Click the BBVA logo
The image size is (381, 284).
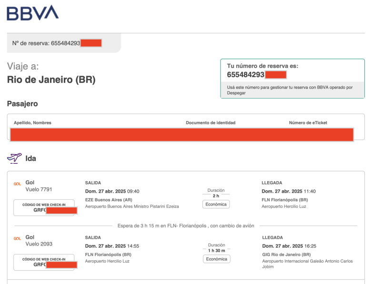[32, 13]
